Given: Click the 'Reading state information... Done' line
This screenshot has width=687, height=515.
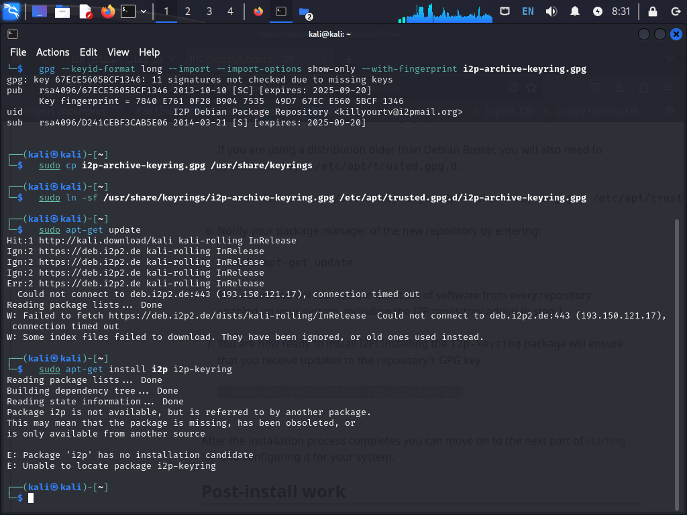Looking at the screenshot, I should pyautogui.click(x=95, y=402).
